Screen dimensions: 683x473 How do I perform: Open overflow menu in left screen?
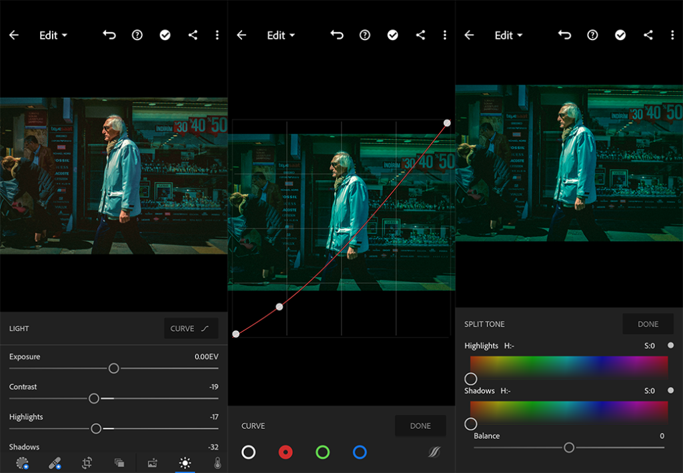(217, 35)
